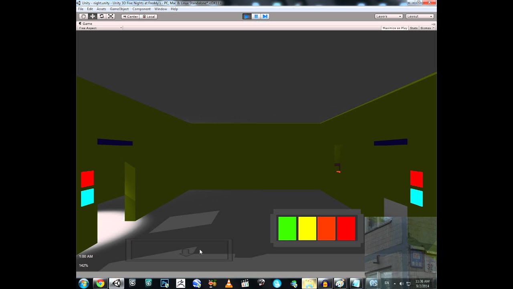Switch to Unity in the taskbar

tap(117, 284)
